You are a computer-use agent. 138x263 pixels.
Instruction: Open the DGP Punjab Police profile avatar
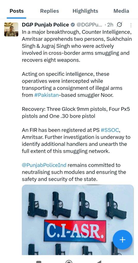pyautogui.click(x=11, y=29)
